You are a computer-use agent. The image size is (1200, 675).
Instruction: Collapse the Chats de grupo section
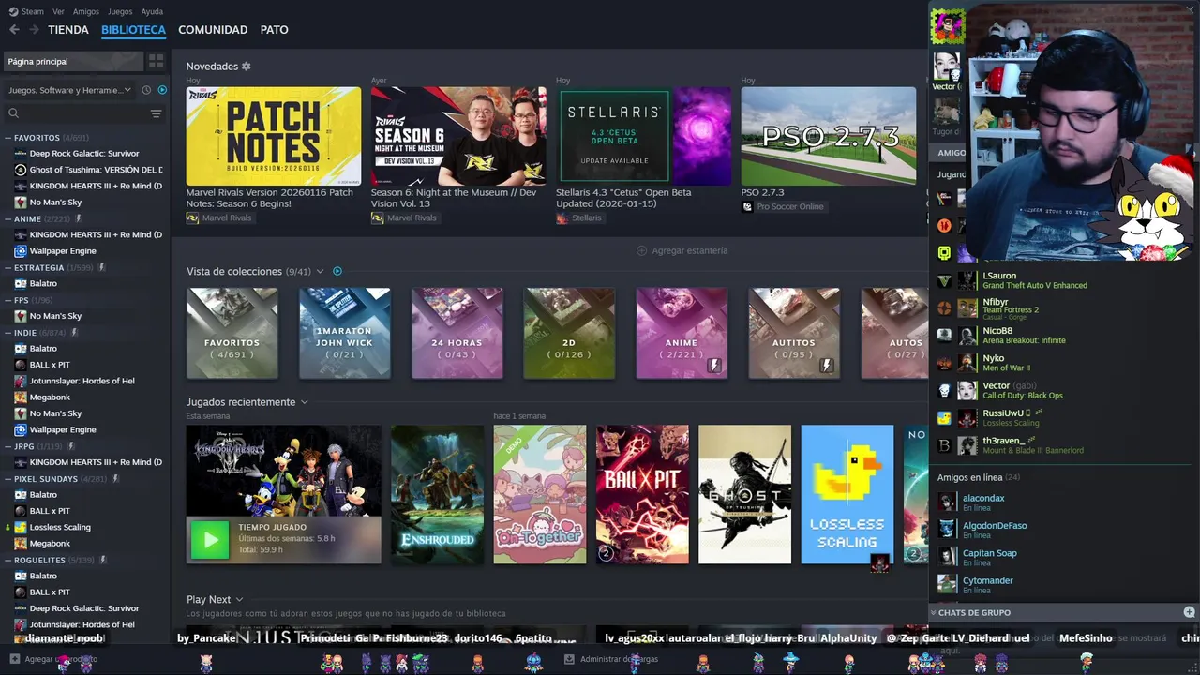(x=933, y=612)
